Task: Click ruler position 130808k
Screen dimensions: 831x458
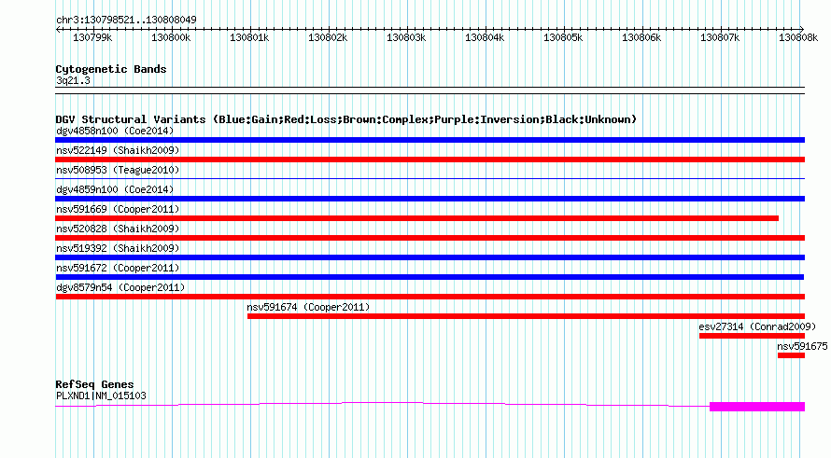Action: click(798, 37)
